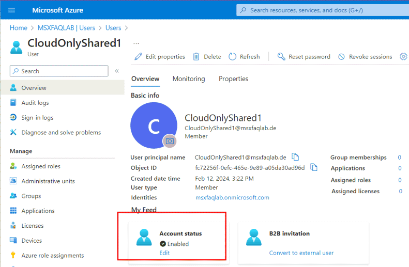
Task: Click the Groups sidebar icon
Action: 13,196
